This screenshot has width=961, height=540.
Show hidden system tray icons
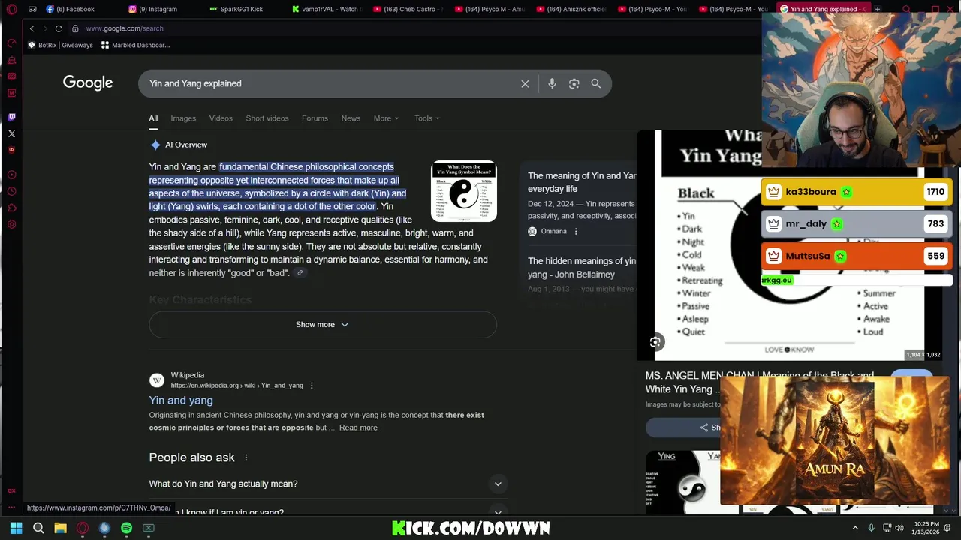[x=855, y=528]
